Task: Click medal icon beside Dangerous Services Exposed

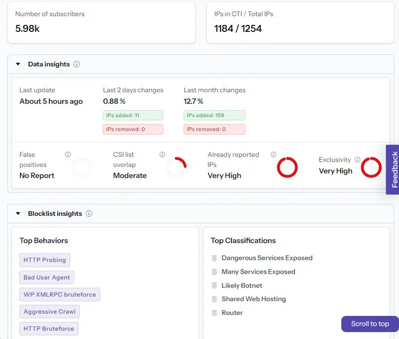Action: pyautogui.click(x=214, y=258)
